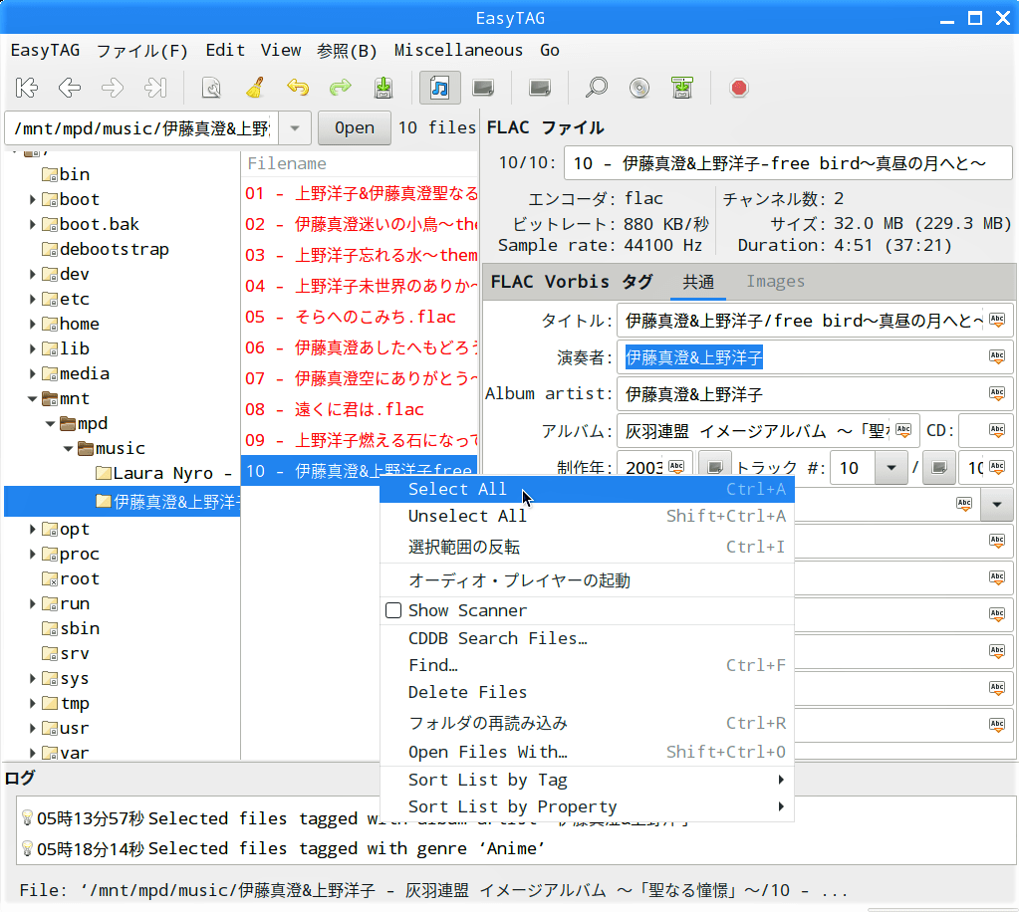Click the broom remove tags icon
Image resolution: width=1019 pixels, height=912 pixels.
[x=255, y=88]
